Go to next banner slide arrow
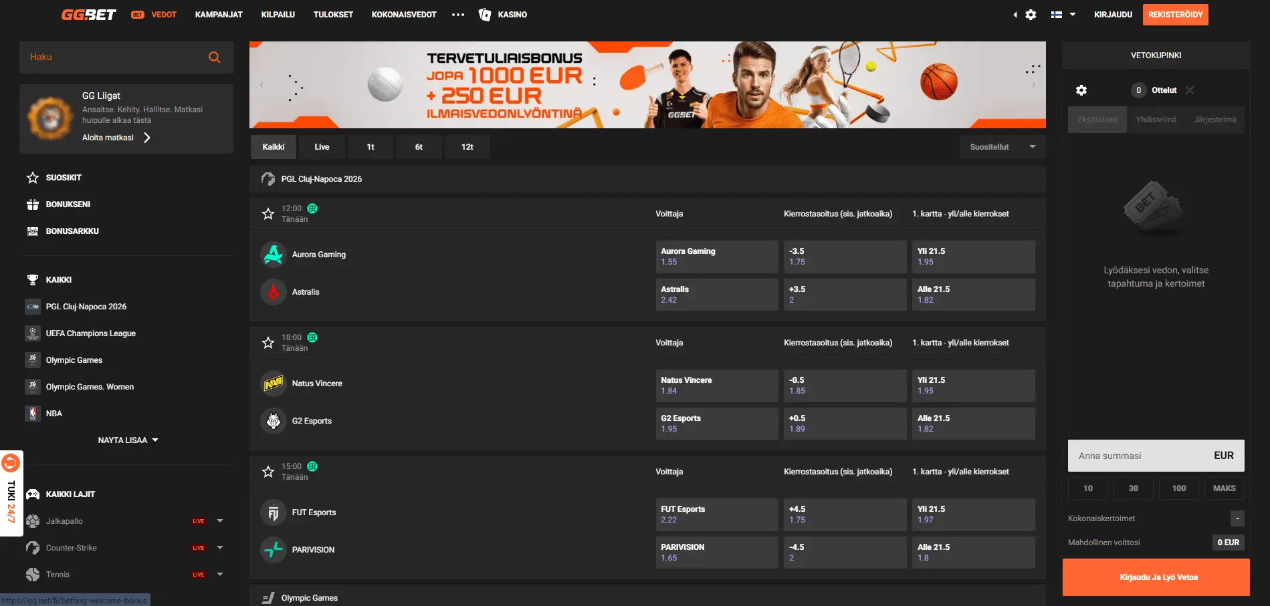Viewport: 1270px width, 606px height. [1033, 85]
